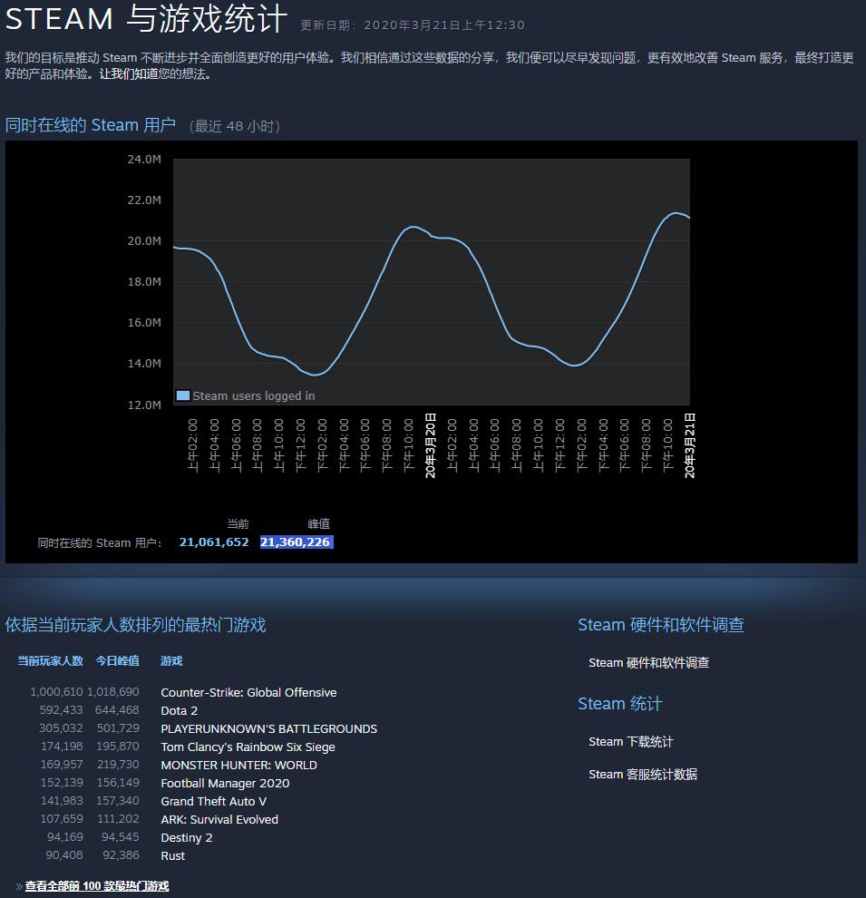Sort table by 今日峰值 column
The image size is (866, 898).
pos(117,660)
